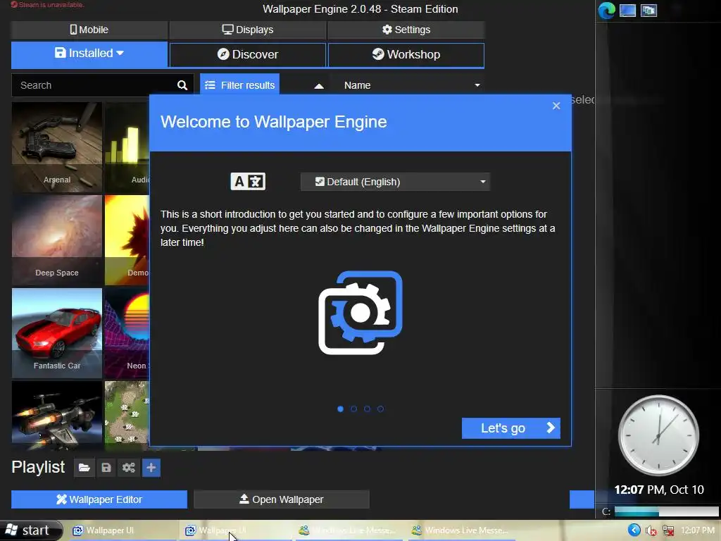The image size is (721, 541).
Task: Toggle sort direction ascending arrow
Action: pyautogui.click(x=319, y=86)
